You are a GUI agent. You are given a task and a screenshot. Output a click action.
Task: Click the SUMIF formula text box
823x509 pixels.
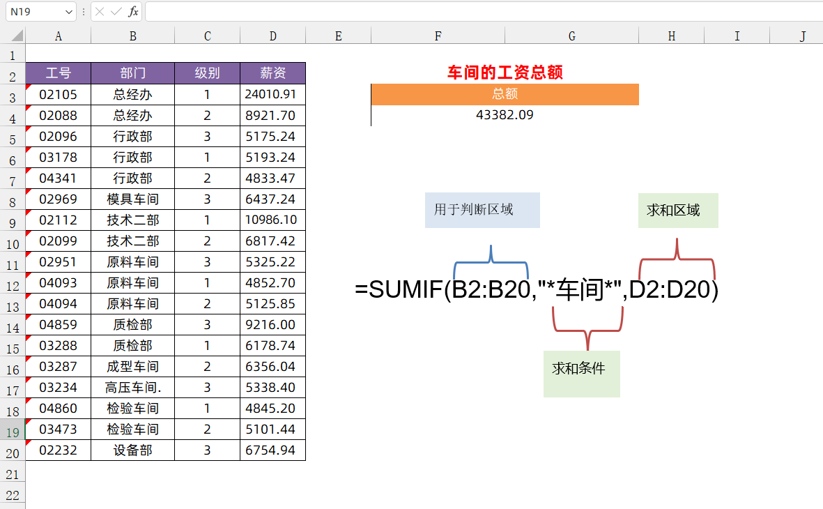[537, 287]
